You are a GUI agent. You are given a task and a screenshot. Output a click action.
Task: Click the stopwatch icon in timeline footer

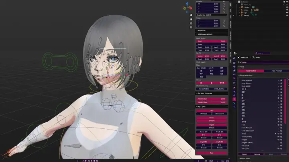pyautogui.click(x=206, y=161)
